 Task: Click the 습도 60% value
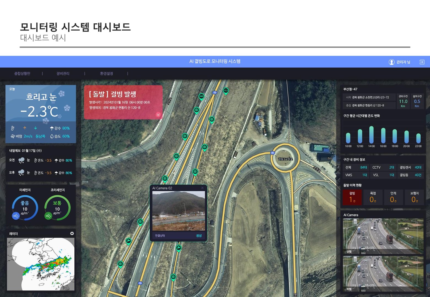tap(66, 136)
